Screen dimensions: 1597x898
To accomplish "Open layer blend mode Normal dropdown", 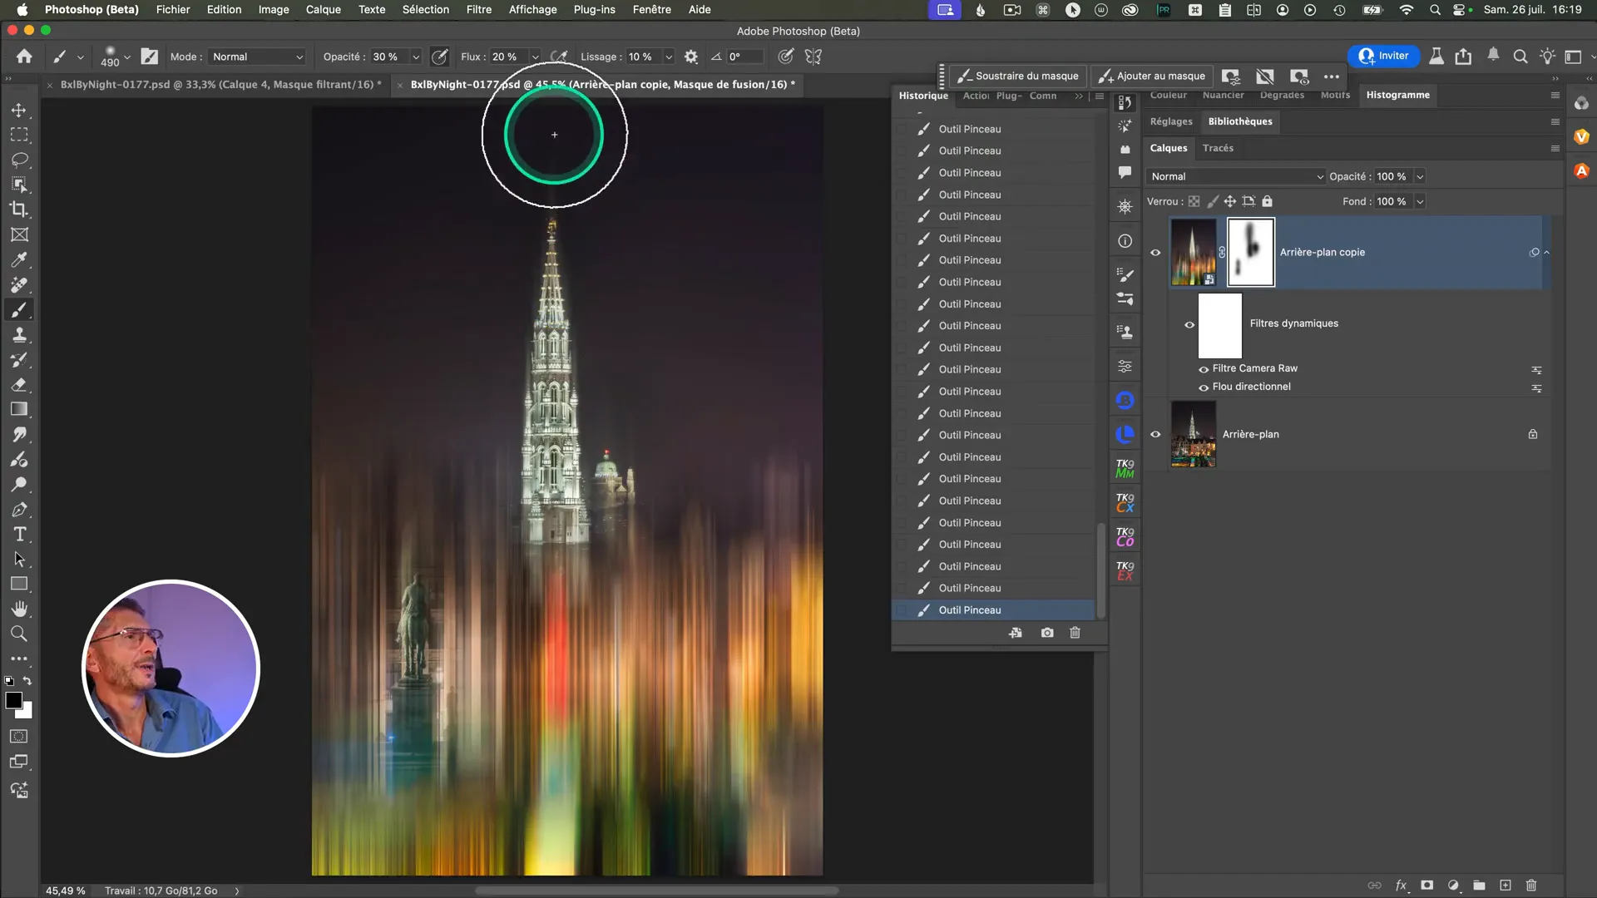I will click(1235, 176).
